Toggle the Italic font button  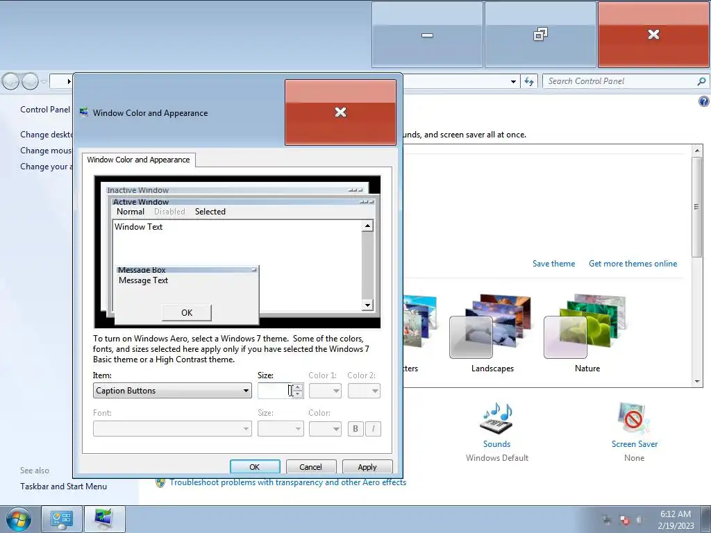373,428
